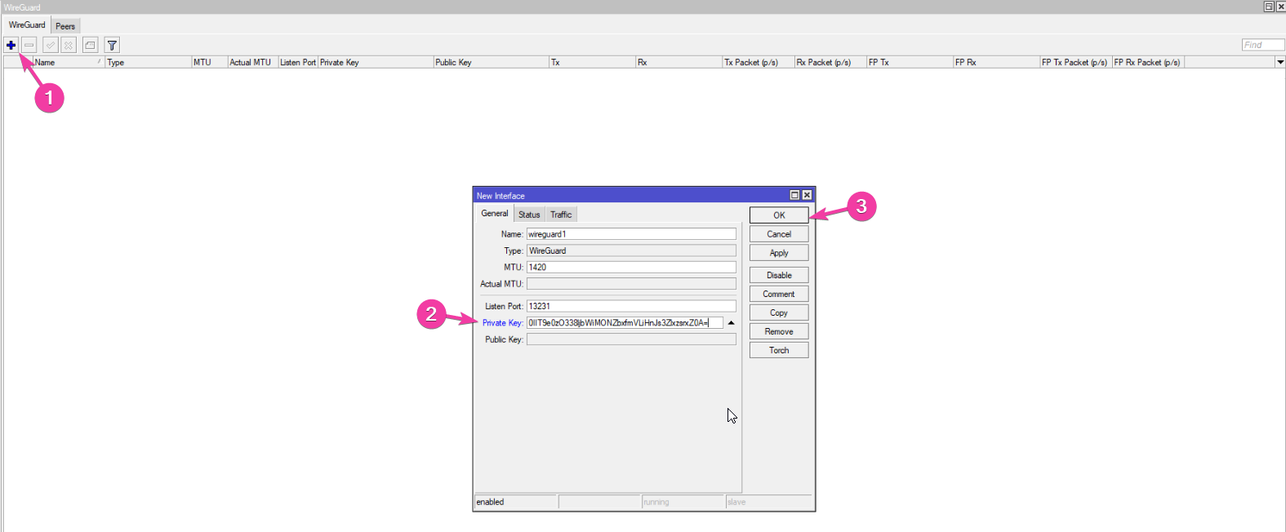This screenshot has width=1286, height=532.
Task: Open the Status tab in New Interface
Action: (x=529, y=215)
